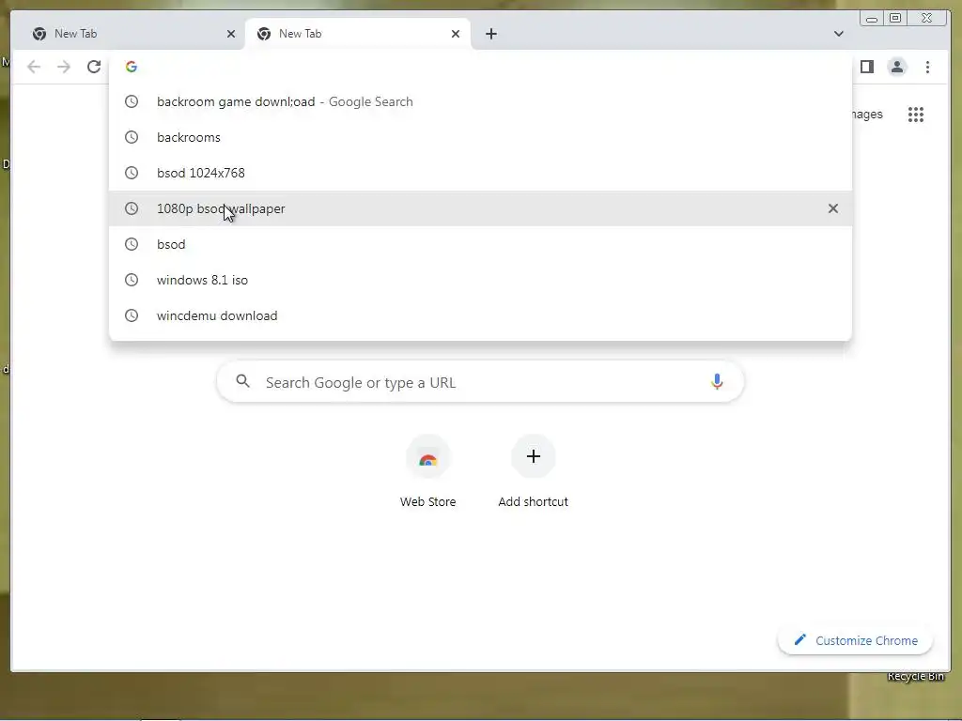Open a new tab with the plus button
The image size is (962, 721).
490,34
